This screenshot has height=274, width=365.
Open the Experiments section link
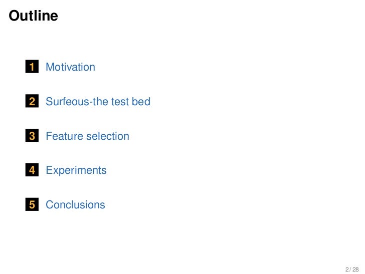[76, 170]
